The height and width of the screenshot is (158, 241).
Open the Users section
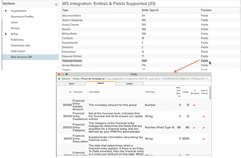point(14,22)
